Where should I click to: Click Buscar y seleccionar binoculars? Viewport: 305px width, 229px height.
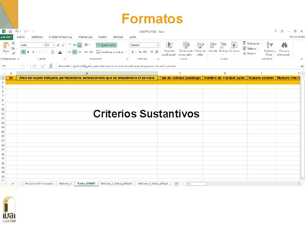pyautogui.click(x=284, y=45)
